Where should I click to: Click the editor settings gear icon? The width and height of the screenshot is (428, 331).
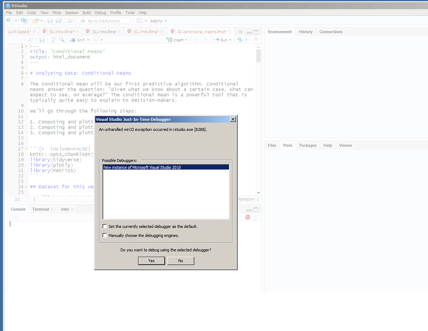click(96, 40)
